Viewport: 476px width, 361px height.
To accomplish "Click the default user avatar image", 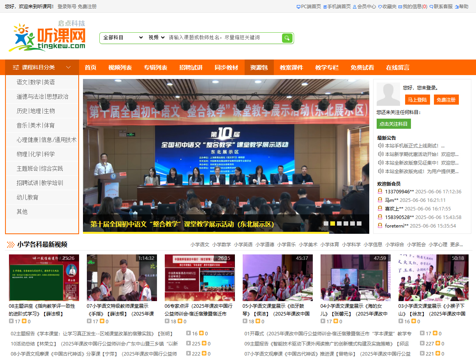I will [x=388, y=94].
